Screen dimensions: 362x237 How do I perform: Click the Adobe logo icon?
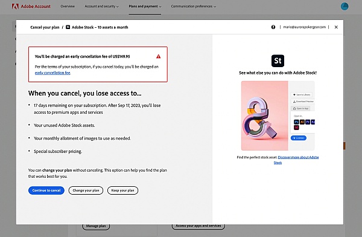[15, 6]
